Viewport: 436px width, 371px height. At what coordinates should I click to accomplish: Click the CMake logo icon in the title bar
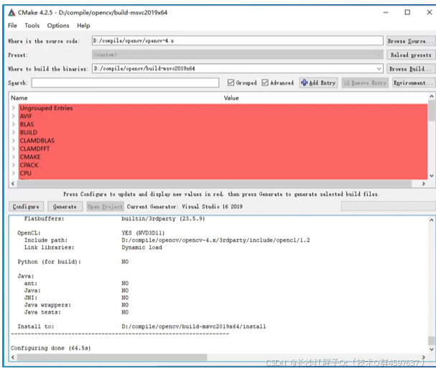11,12
